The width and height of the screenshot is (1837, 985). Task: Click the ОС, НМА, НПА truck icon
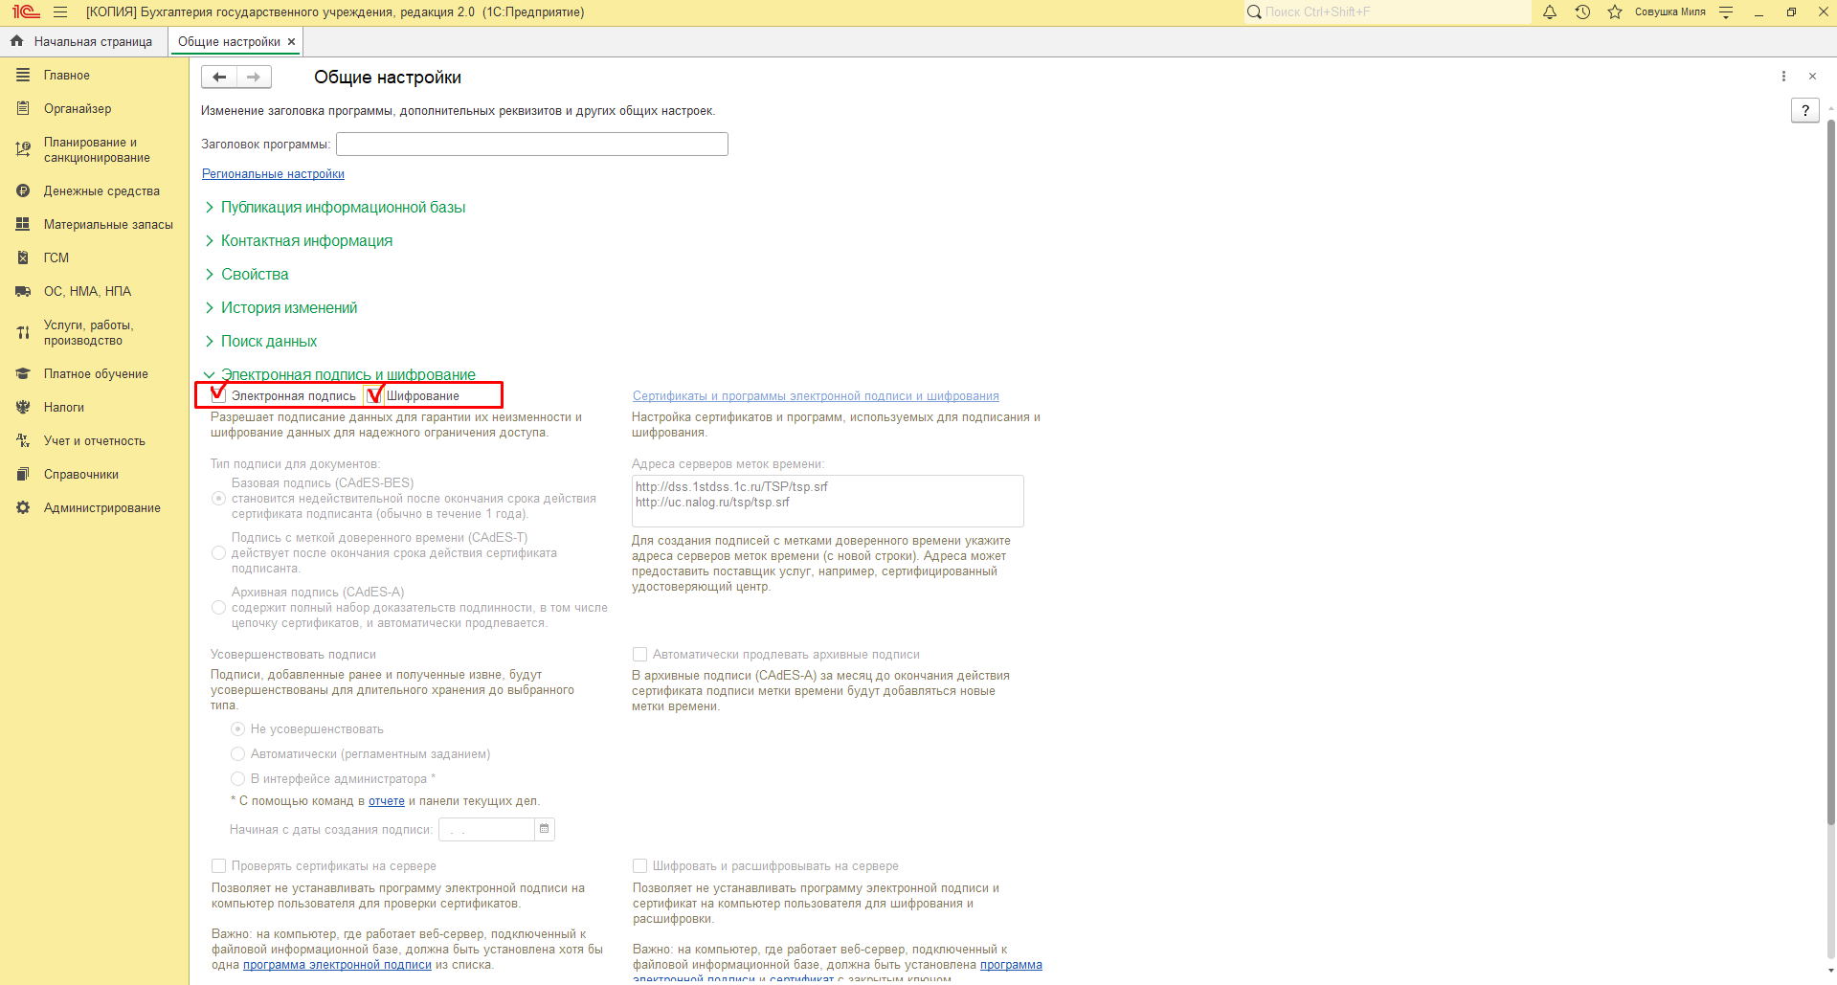[23, 291]
